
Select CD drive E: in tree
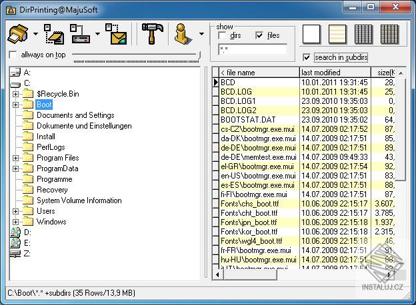click(27, 243)
